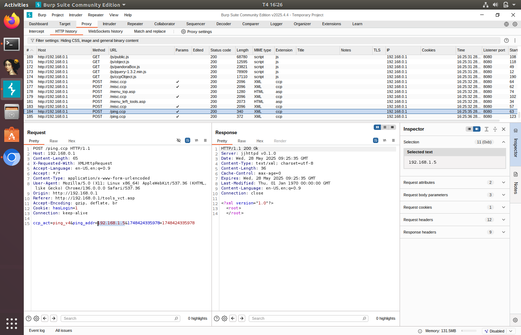Screen dimensions: 521x335
Task: Open the system menu arrow in the top bar
Action: [514, 5]
